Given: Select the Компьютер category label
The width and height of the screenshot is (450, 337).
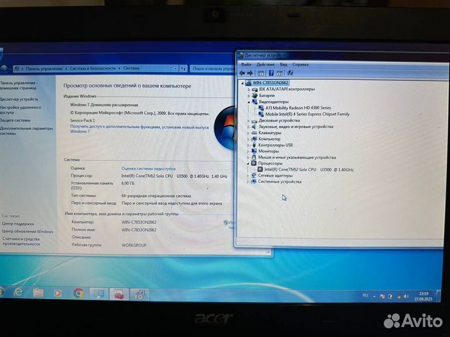Looking at the screenshot, I should (x=269, y=139).
